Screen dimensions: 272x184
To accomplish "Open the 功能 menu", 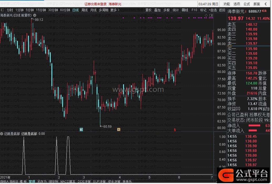I will click(x=227, y=4).
